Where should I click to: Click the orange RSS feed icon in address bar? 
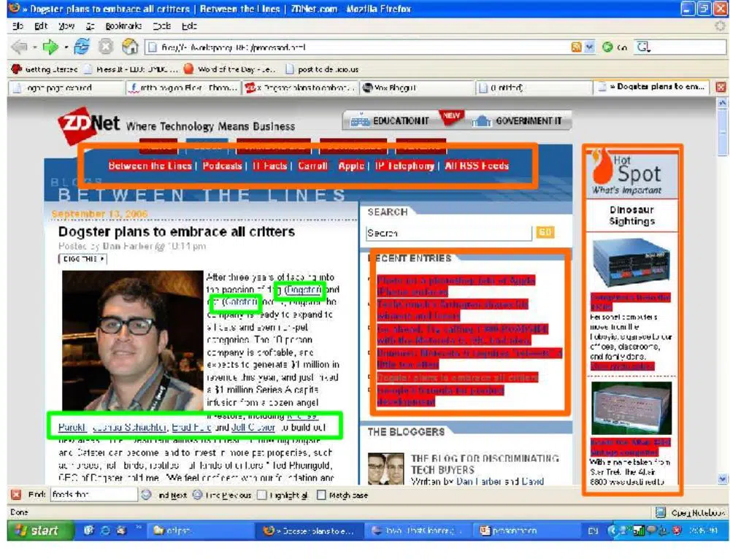point(577,47)
